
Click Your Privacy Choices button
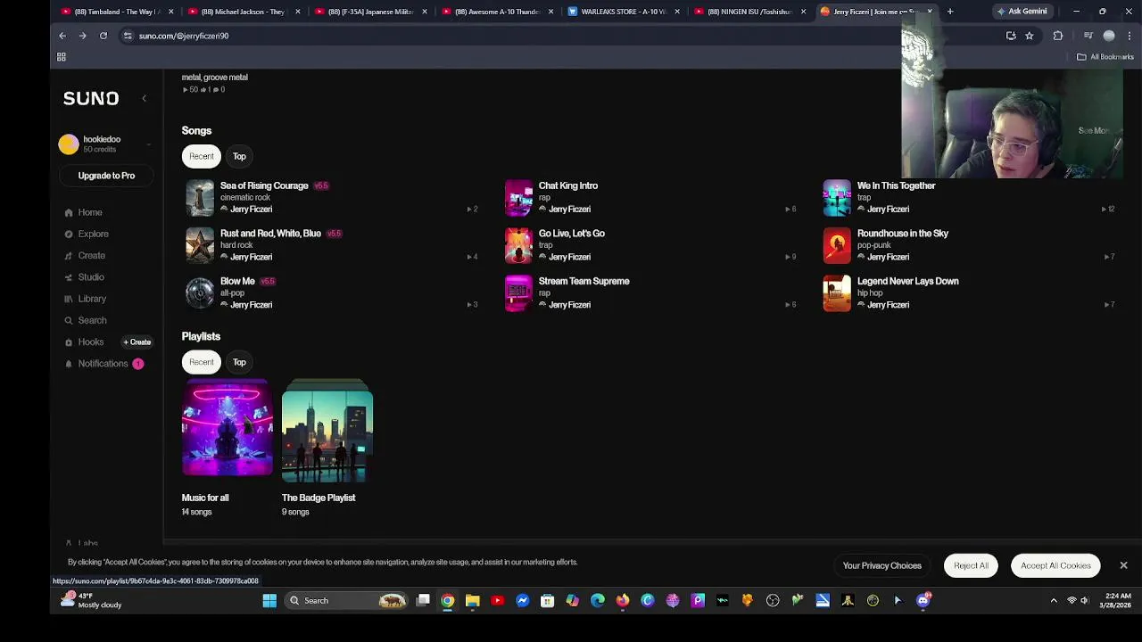tap(882, 565)
